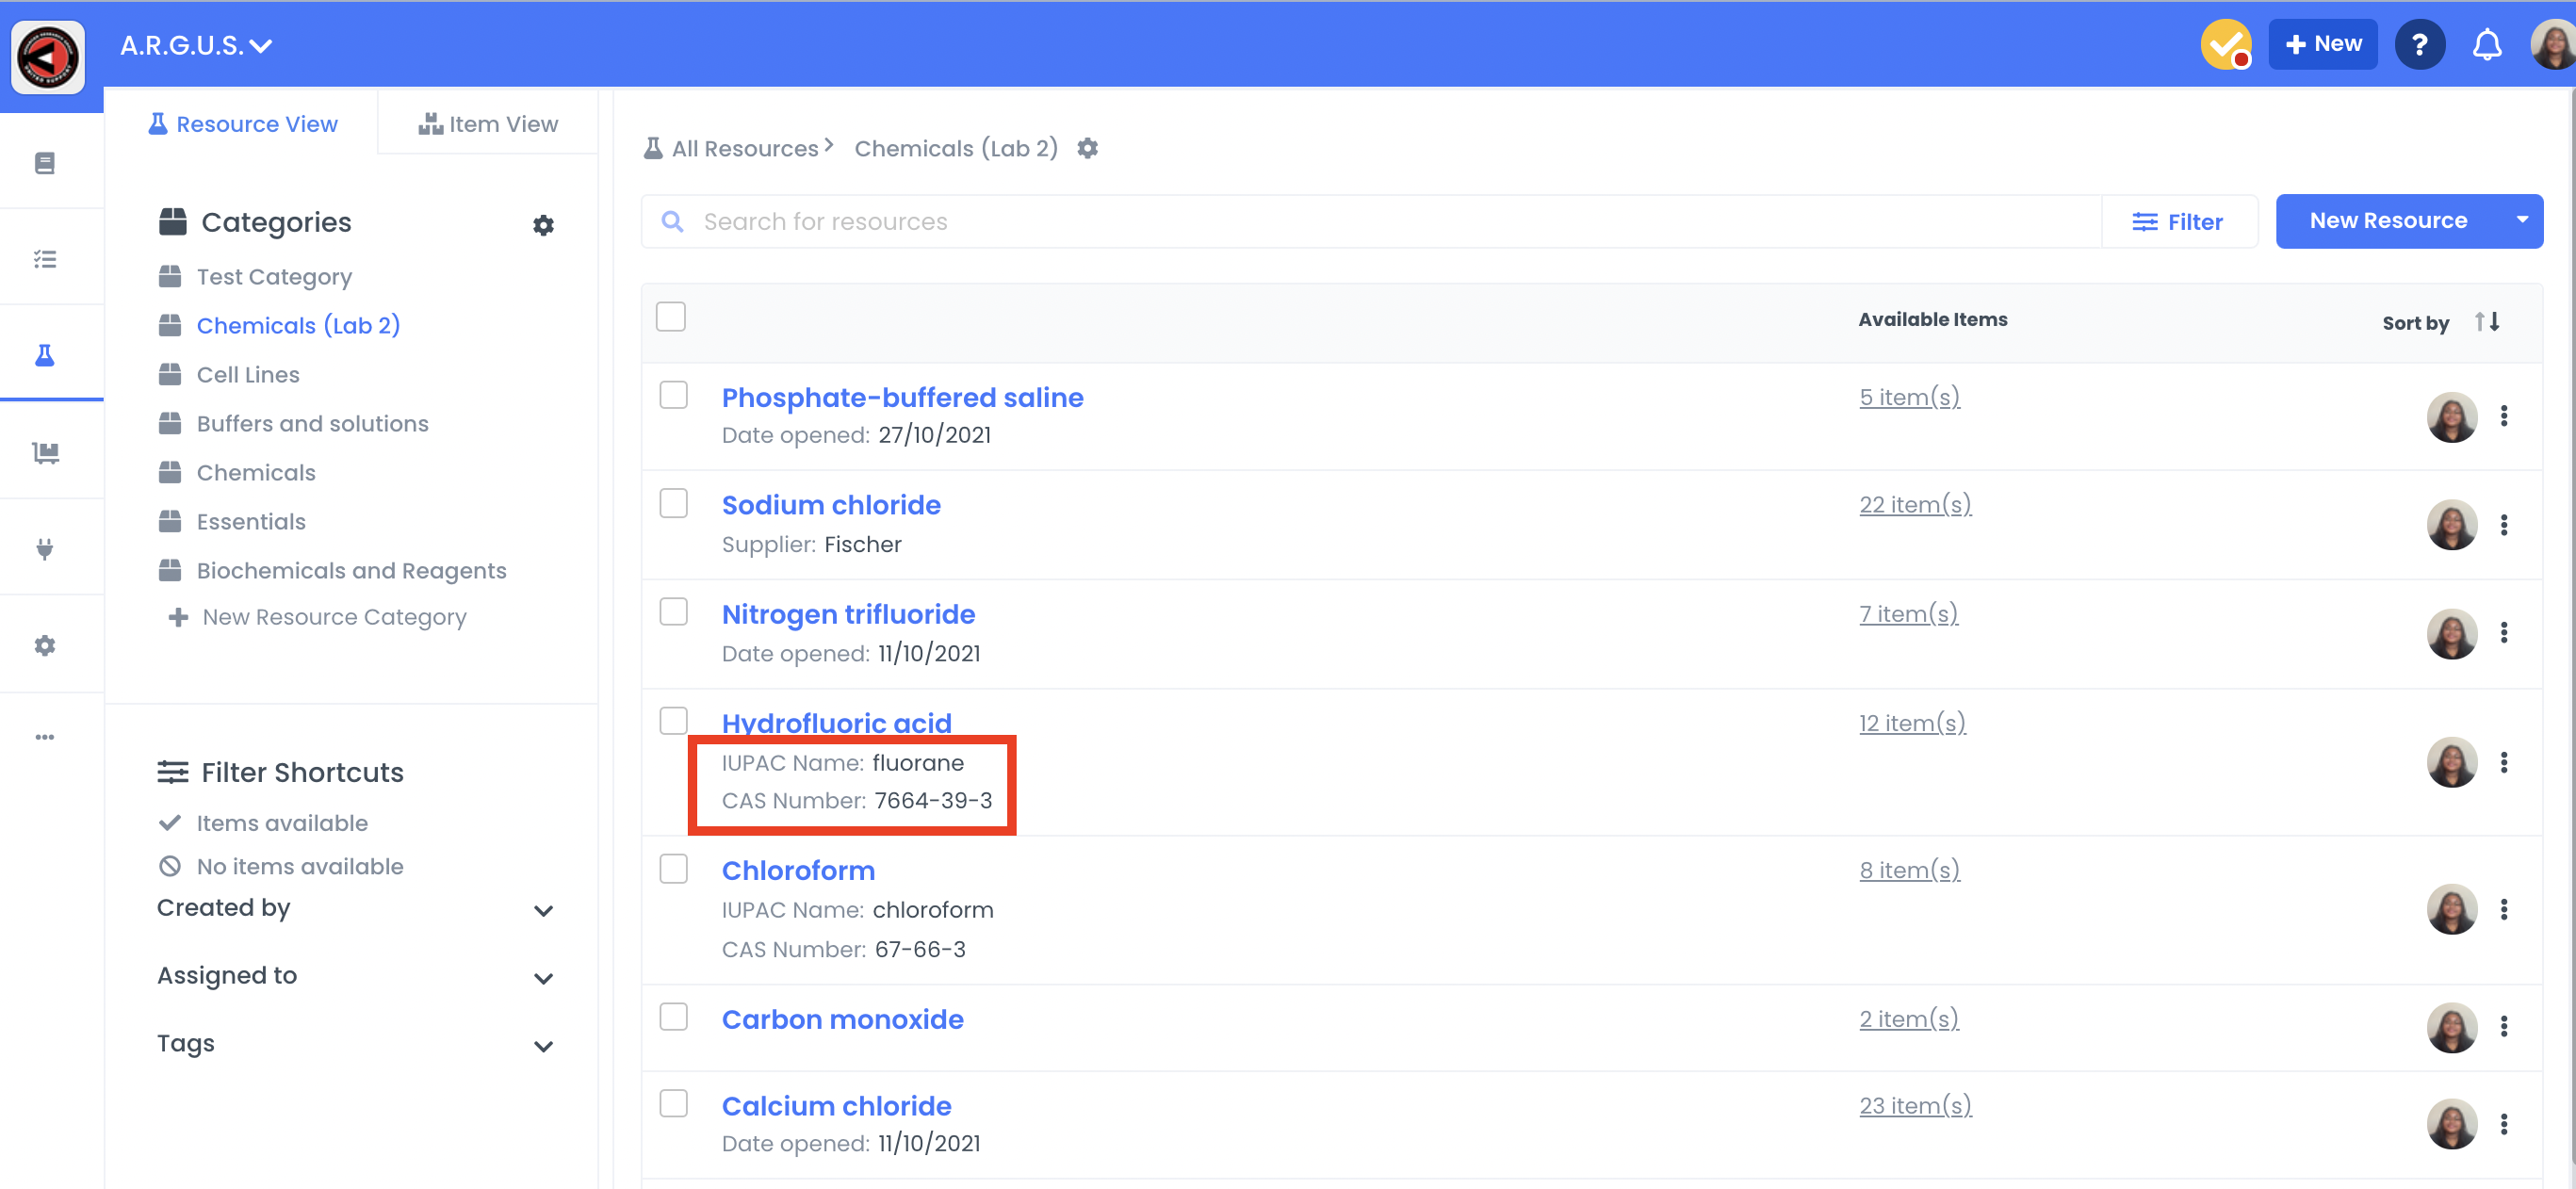
Task: Open three-dot menu for Sodium chloride
Action: coord(2503,525)
